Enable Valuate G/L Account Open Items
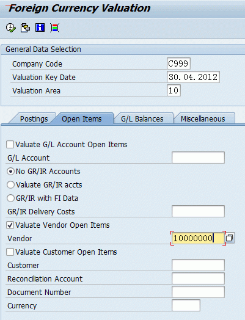The image size is (245, 320). (x=10, y=145)
